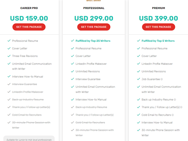This screenshot has height=141, width=188.
Task: Click checkmark next to Premium 30-minute Phone Session
Action: pyautogui.click(x=139, y=130)
